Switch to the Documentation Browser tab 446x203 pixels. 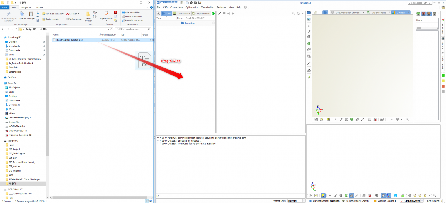coord(348,13)
